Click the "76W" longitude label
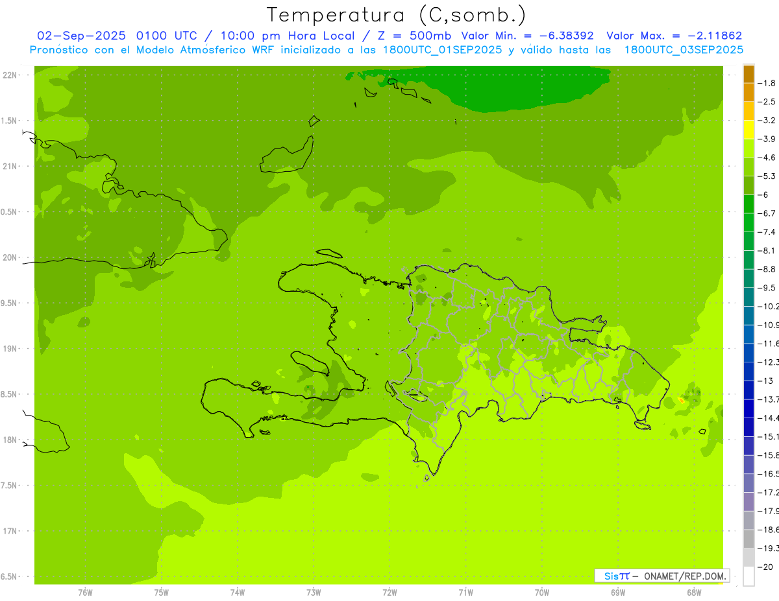Viewport: 779px width, 601px height. pos(85,593)
